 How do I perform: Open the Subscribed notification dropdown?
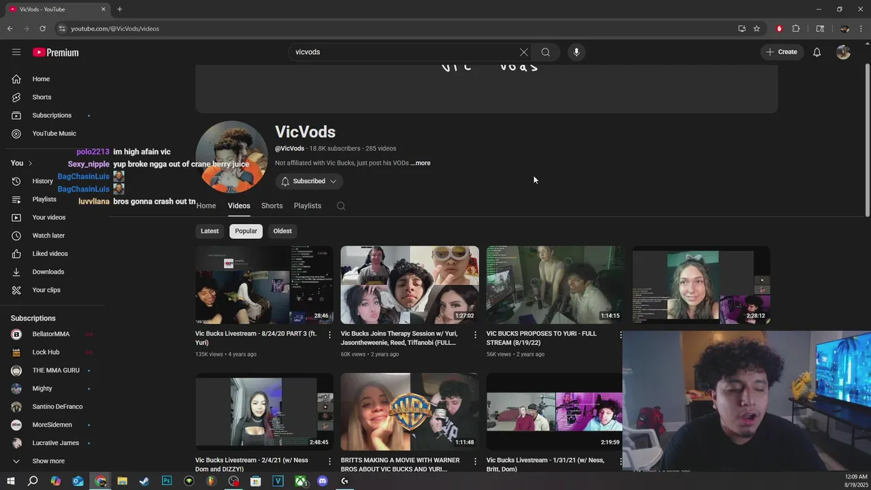[x=309, y=181]
